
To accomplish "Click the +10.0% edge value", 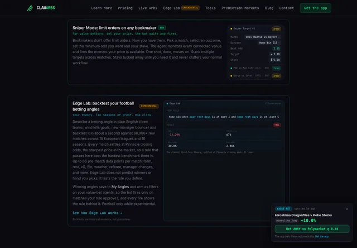I will click(308, 221).
